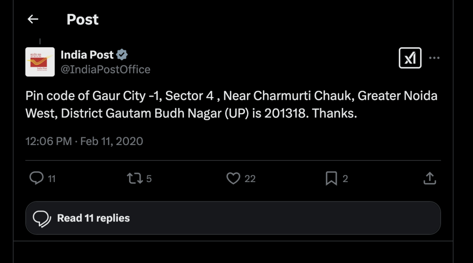The width and height of the screenshot is (473, 263).
Task: Like the post with the heart icon
Action: point(233,178)
